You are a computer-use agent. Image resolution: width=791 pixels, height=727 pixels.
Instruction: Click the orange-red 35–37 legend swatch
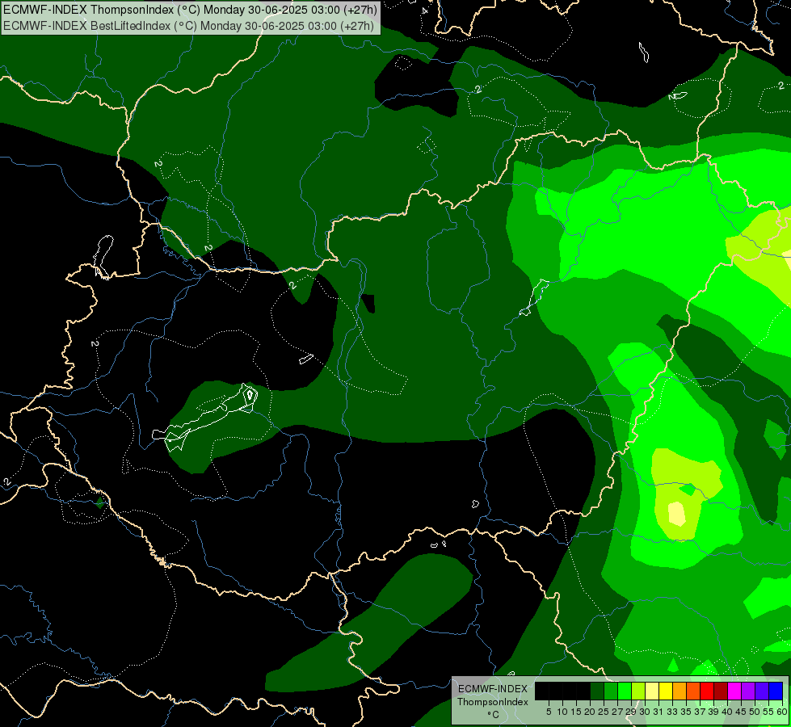click(693, 691)
